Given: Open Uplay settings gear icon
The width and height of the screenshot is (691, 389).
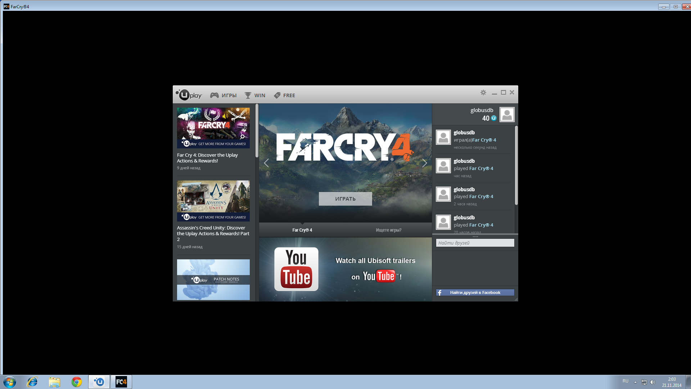Looking at the screenshot, I should [483, 93].
